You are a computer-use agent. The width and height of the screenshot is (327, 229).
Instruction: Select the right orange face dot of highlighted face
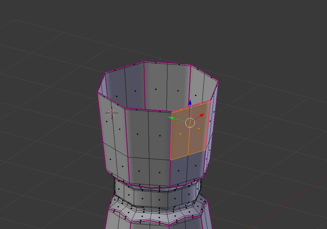point(199,129)
